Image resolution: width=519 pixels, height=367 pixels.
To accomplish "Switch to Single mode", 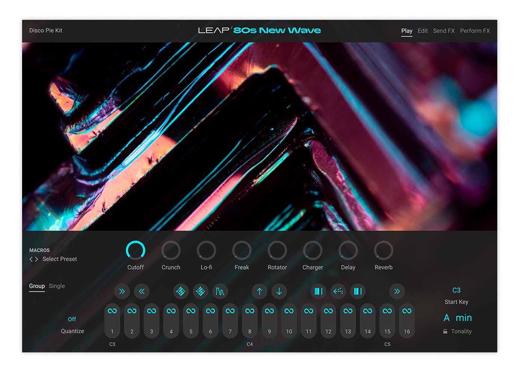I will click(x=57, y=286).
